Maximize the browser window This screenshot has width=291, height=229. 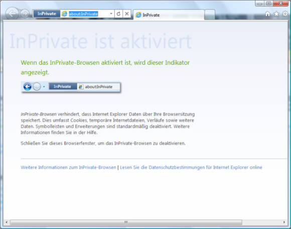tap(269, 3)
